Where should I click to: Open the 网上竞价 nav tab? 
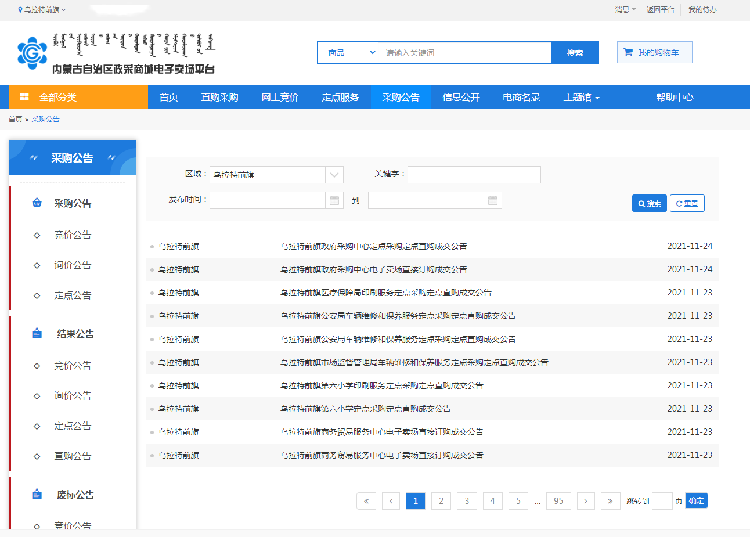coord(280,97)
